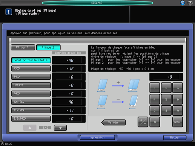Go to next page with down arrow
The image size is (195, 146).
60,128
